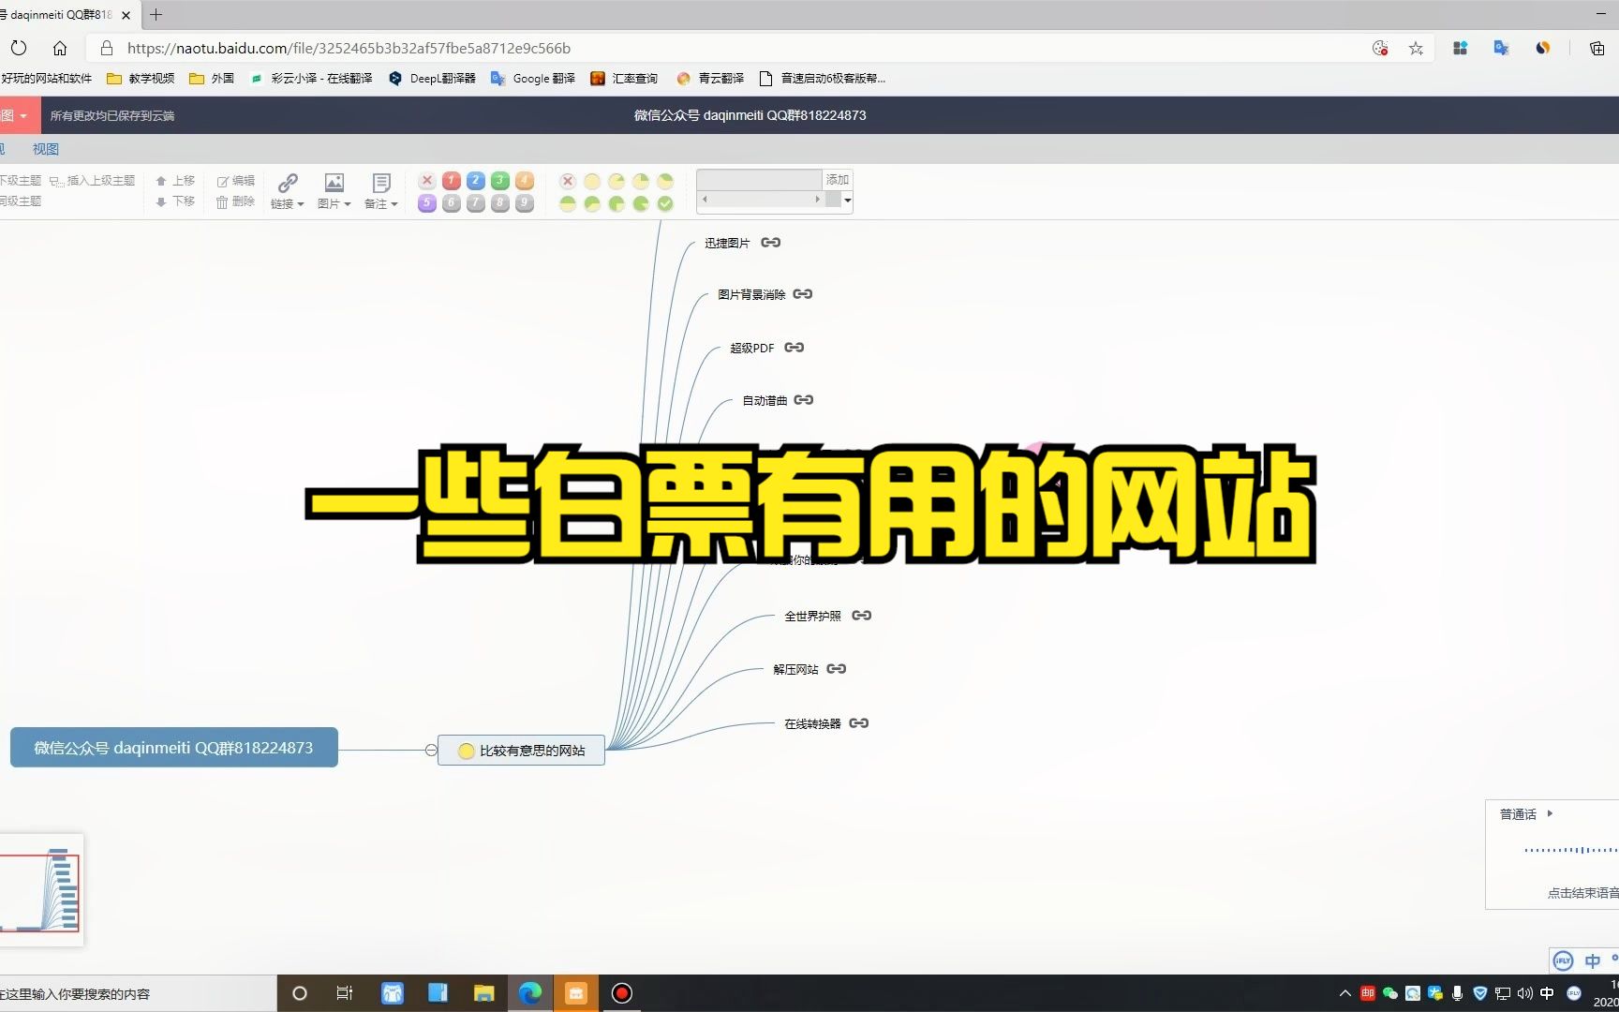
Task: Click the mind map navigator thumbnail
Action: point(41,890)
